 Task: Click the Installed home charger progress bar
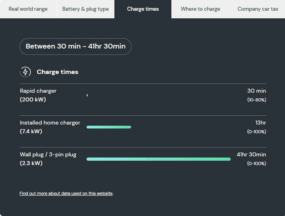coord(109,127)
